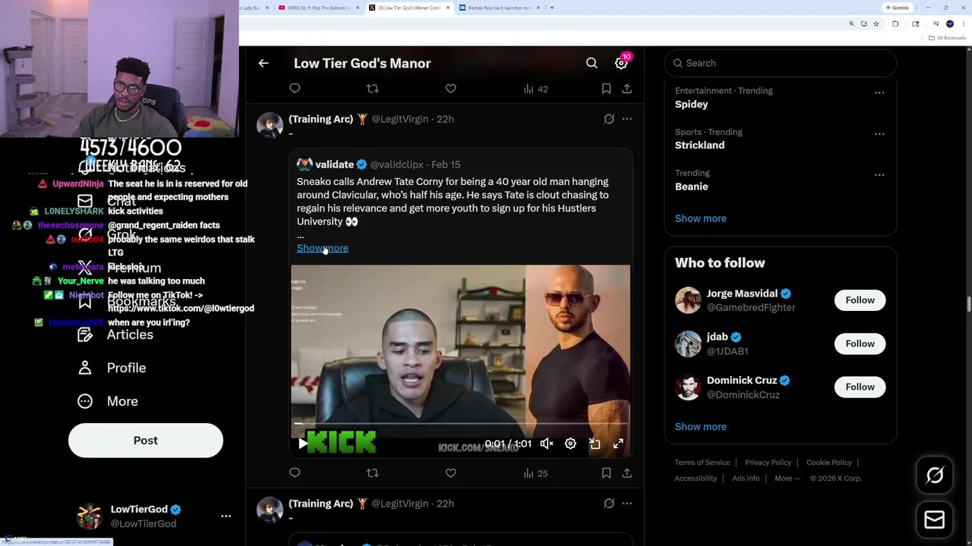Open Accessibility footer link
Viewport: 972px width, 546px height.
tap(696, 479)
